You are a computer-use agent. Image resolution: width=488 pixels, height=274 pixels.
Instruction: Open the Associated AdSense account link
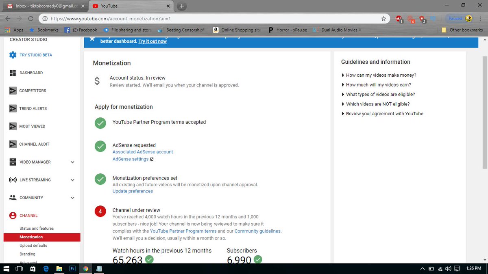[143, 152]
